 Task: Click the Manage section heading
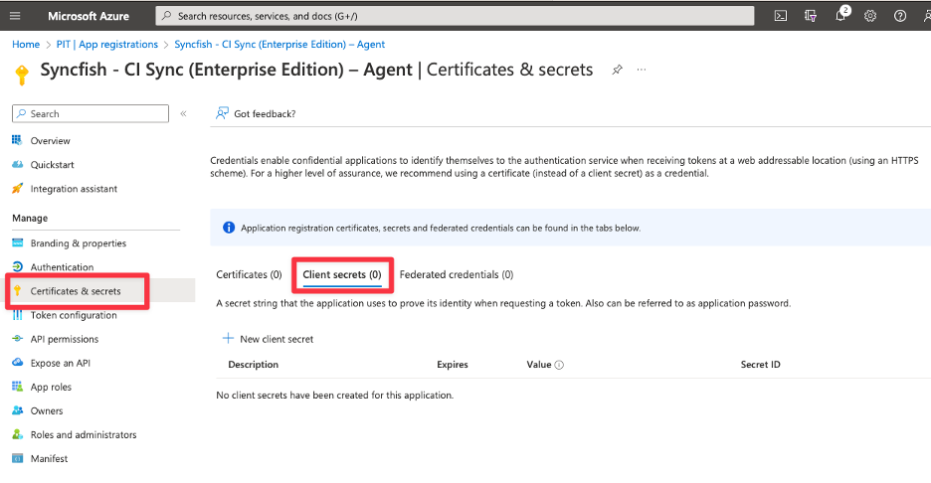tap(30, 218)
